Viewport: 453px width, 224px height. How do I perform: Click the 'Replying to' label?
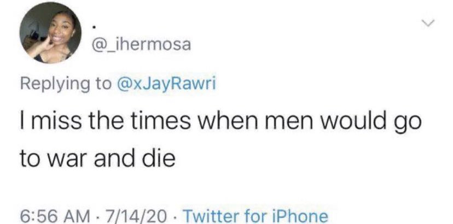(x=65, y=84)
